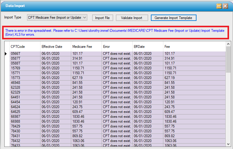Select the error cell for code 64451
The height and width of the screenshot is (149, 233).
[117, 97]
